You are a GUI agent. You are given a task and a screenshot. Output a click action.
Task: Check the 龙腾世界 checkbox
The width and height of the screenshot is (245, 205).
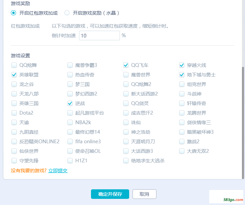pos(182,113)
